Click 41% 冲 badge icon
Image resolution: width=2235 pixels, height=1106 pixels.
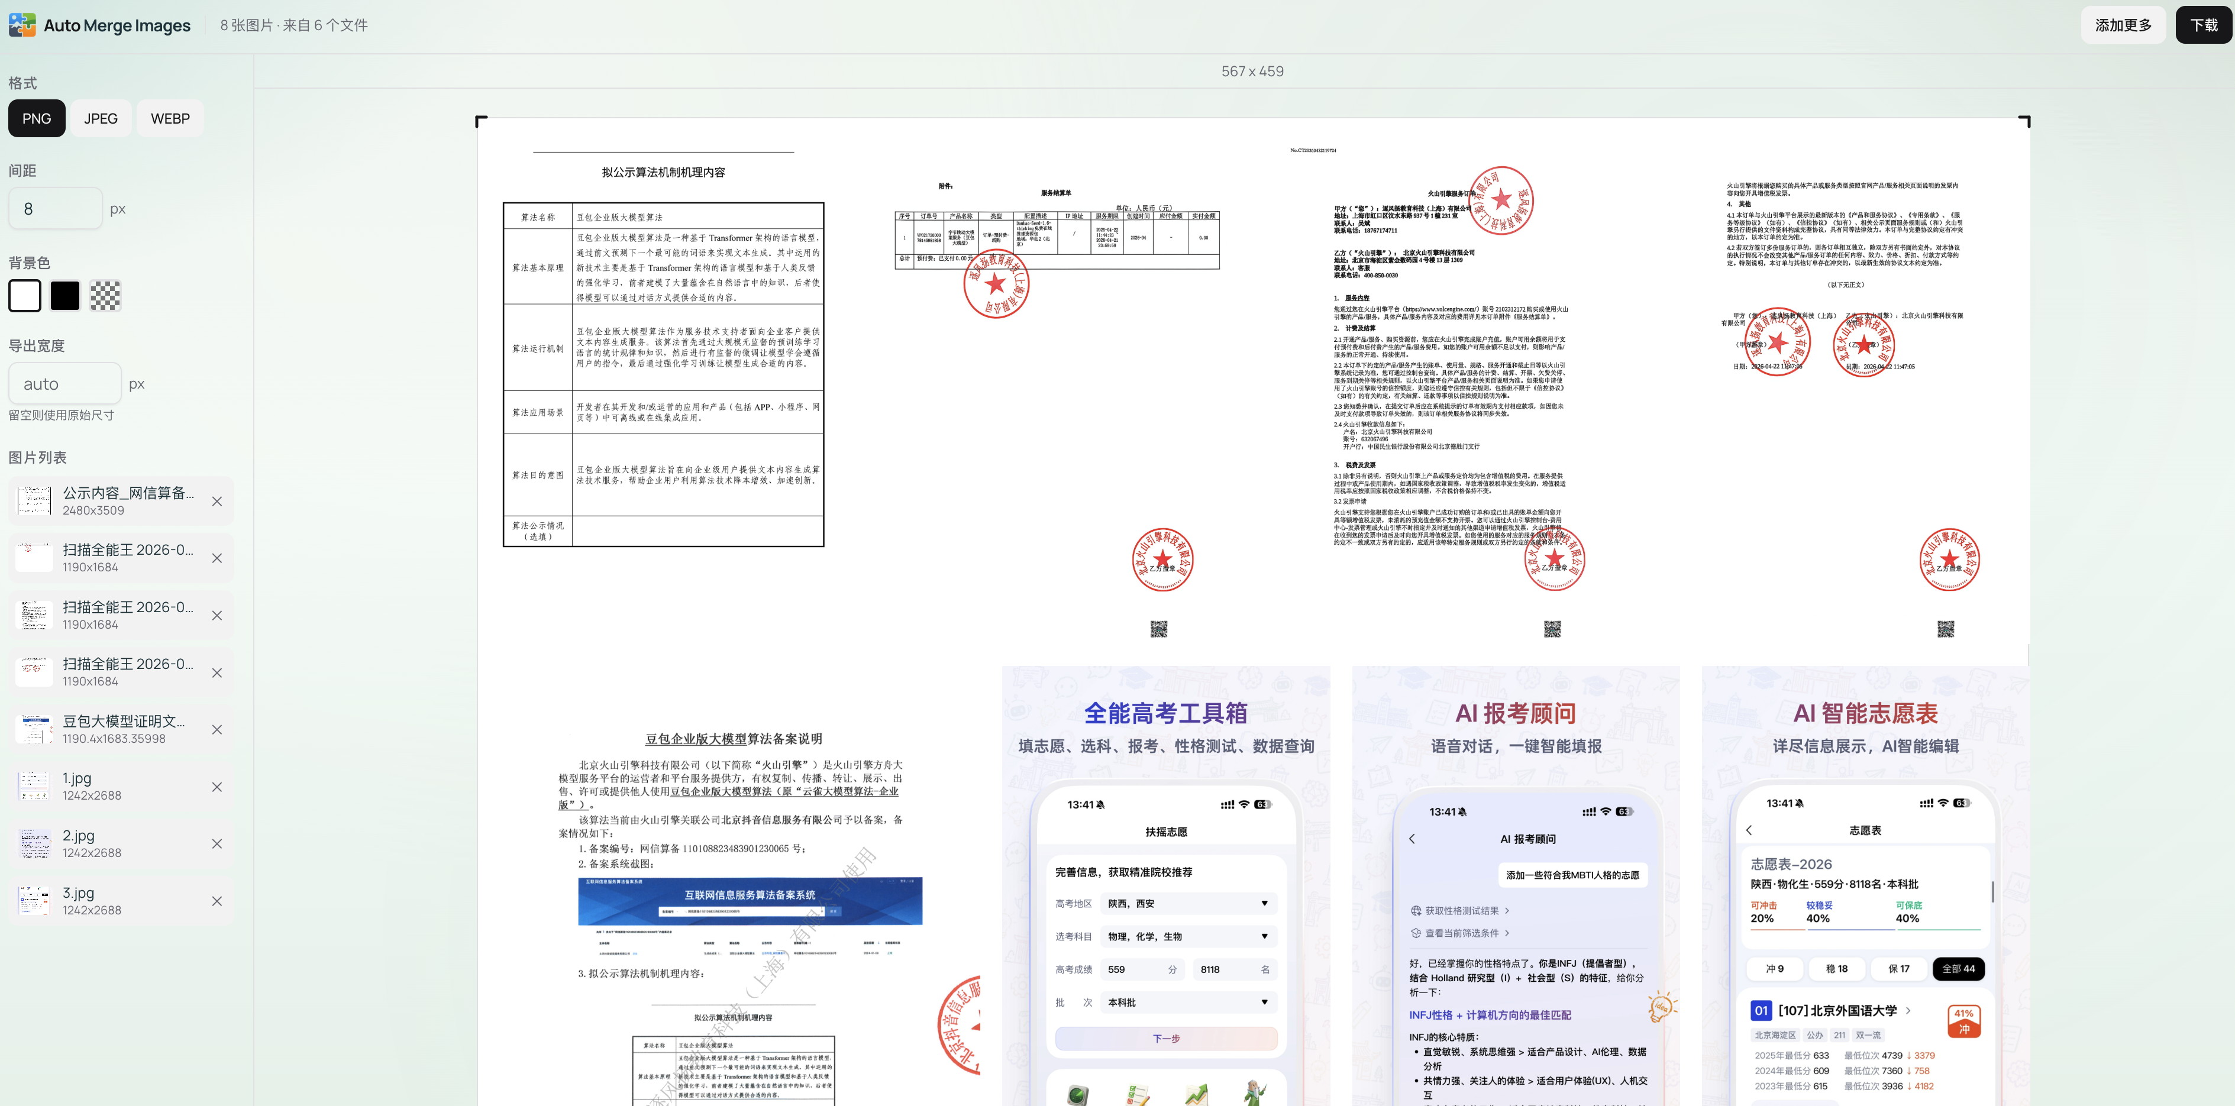click(1963, 1021)
